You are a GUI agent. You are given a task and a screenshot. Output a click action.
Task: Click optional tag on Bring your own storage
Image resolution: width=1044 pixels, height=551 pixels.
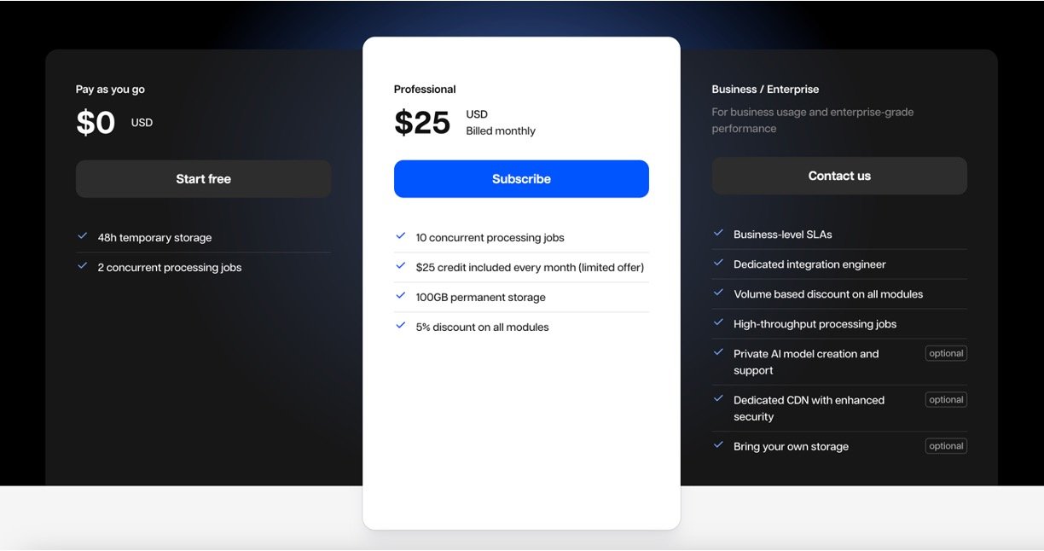click(946, 446)
